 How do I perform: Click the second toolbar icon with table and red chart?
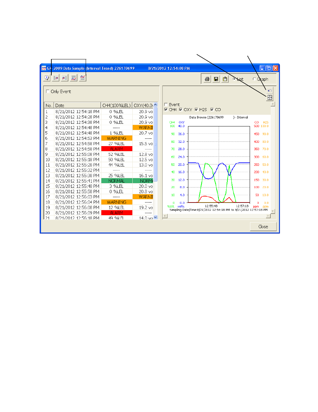click(56, 78)
